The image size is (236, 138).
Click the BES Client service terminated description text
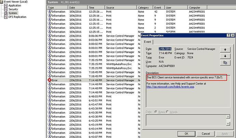pos(185,77)
